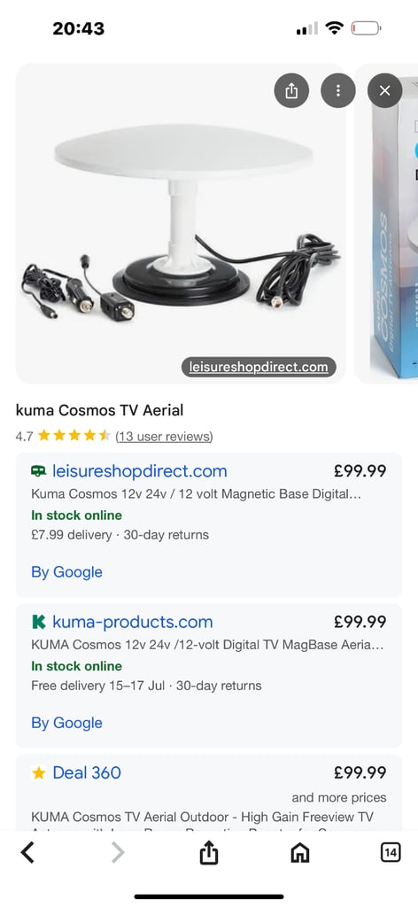View the next product box image

(386, 223)
